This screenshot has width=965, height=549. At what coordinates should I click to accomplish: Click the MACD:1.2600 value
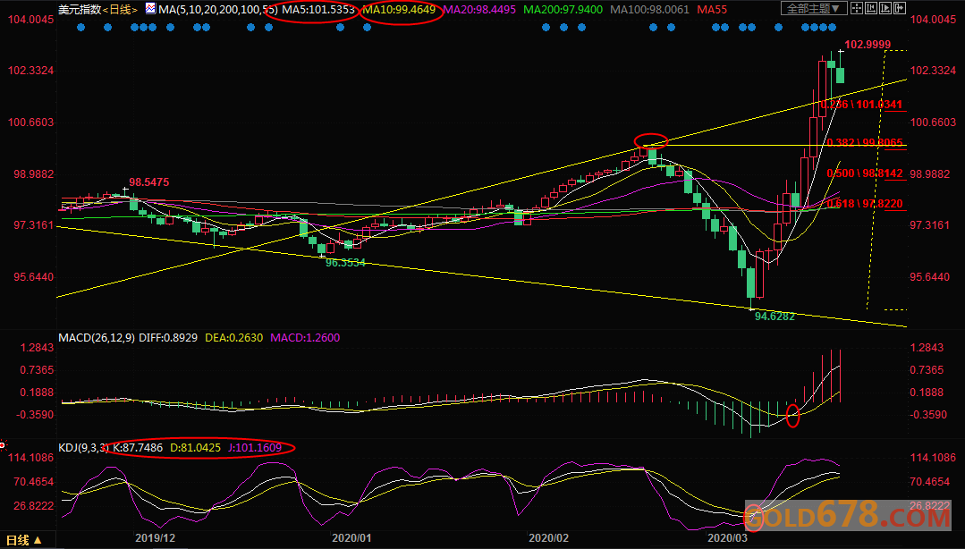coord(305,337)
